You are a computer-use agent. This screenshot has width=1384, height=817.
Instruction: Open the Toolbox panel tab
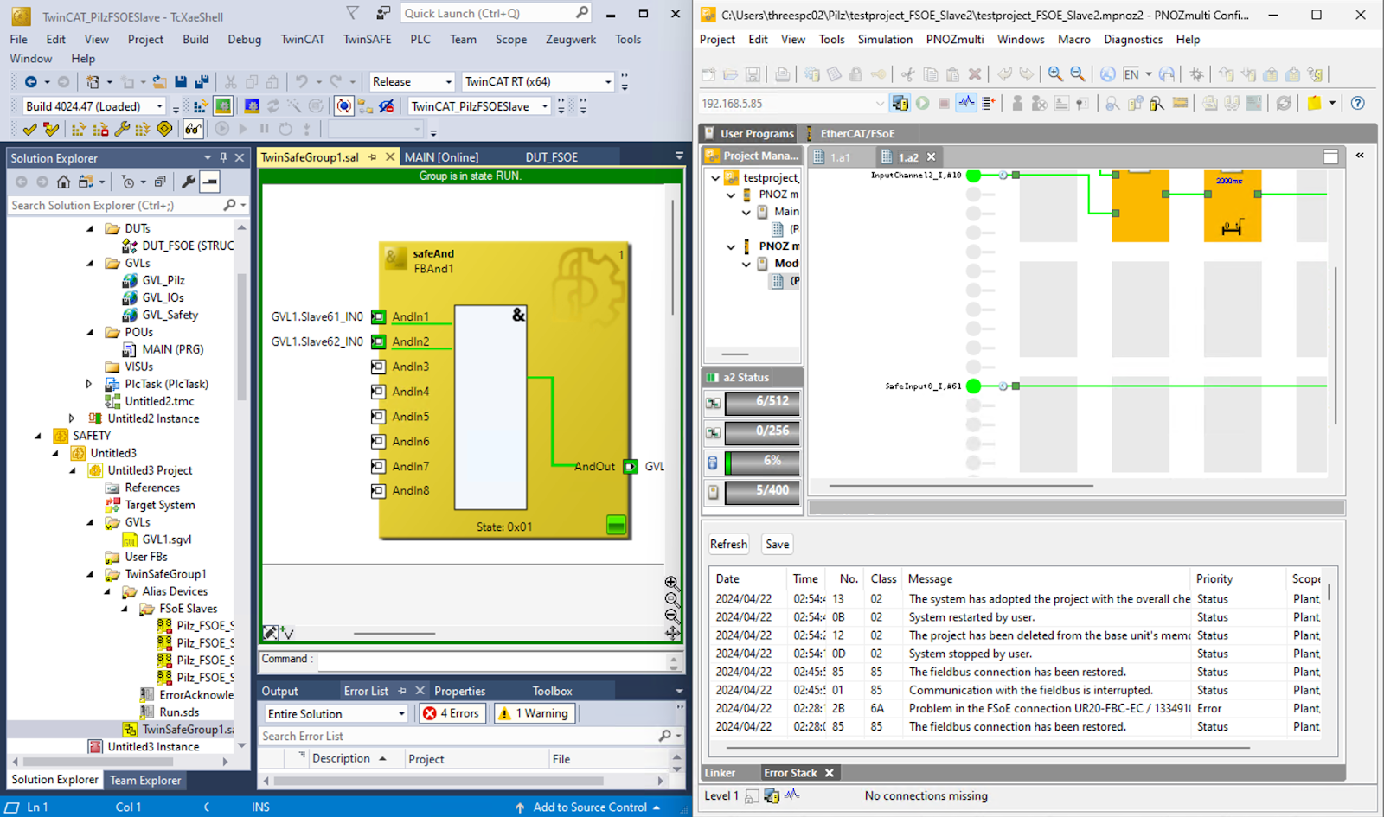tap(553, 691)
